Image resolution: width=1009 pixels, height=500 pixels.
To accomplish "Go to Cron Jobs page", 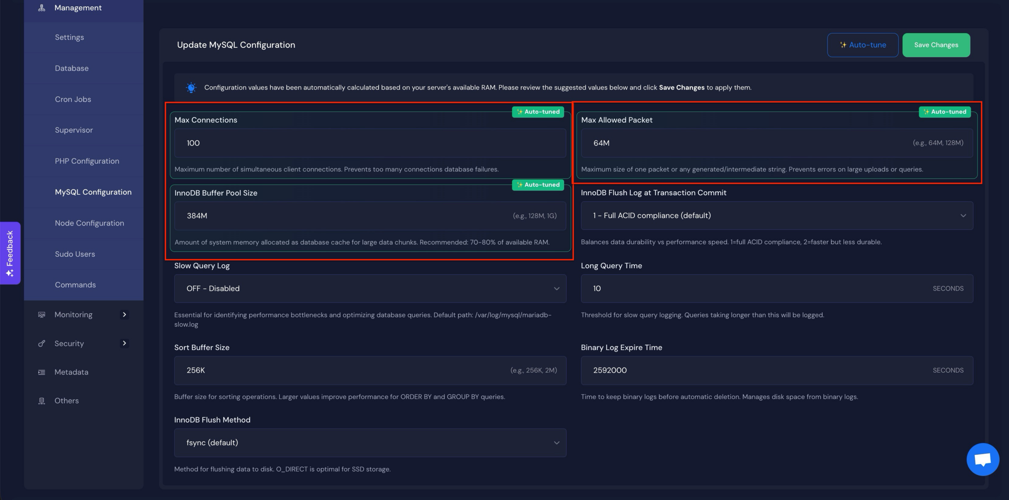I will [73, 99].
